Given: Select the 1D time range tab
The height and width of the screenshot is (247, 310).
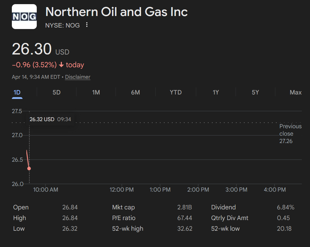Looking at the screenshot, I should (17, 92).
